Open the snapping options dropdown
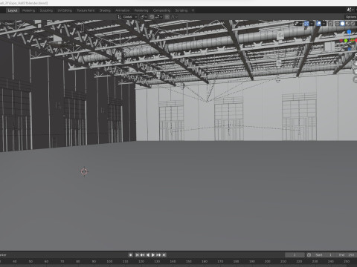357x267 pixels. 158,17
